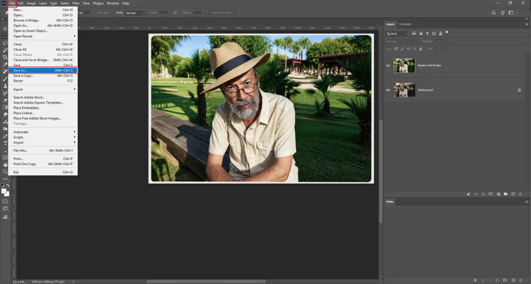531x284 pixels.
Task: Select the Horizontal Type tool
Action: pyautogui.click(x=5, y=143)
